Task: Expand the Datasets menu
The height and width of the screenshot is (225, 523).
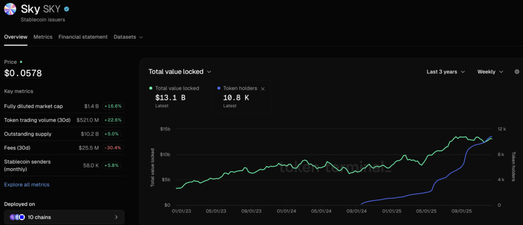Action: click(128, 37)
